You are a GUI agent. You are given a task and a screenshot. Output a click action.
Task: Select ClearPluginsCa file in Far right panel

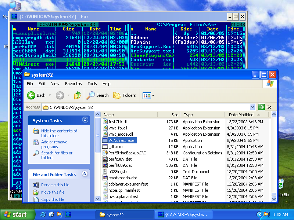pyautogui.click(x=152, y=55)
